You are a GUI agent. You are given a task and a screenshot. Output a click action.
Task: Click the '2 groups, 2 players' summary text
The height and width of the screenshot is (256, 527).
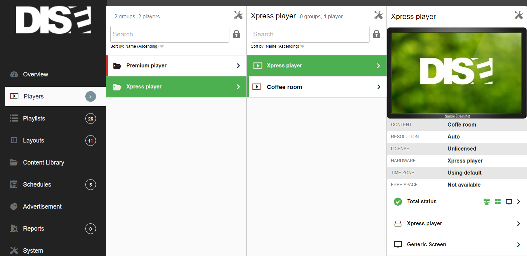137,17
